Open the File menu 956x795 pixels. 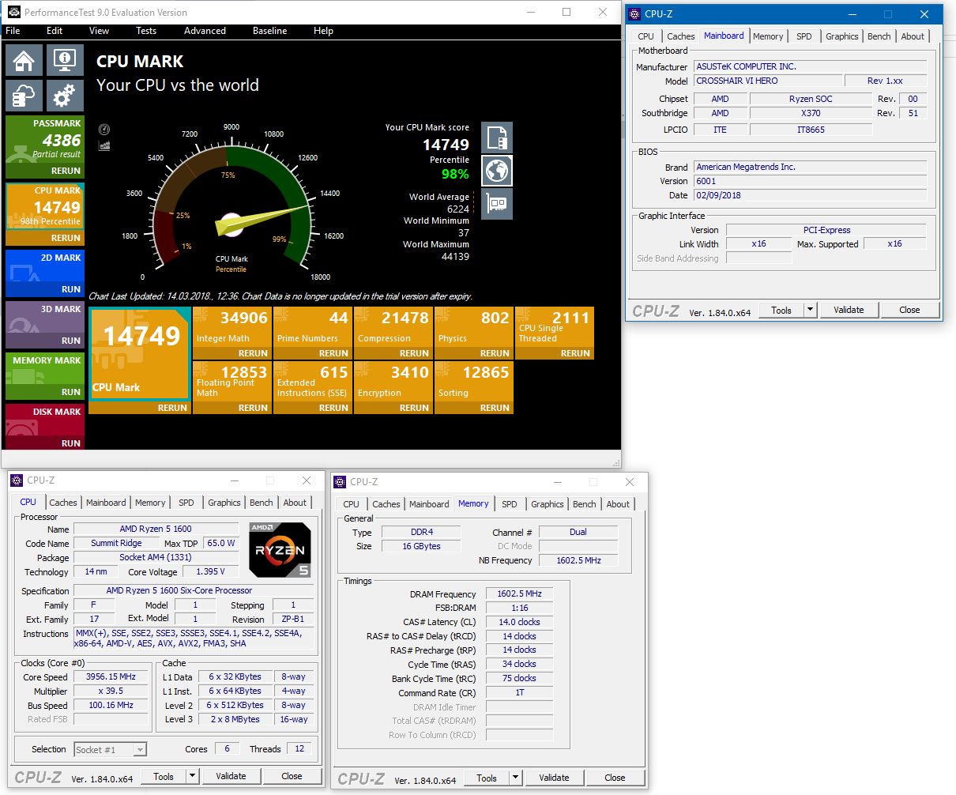[x=13, y=31]
